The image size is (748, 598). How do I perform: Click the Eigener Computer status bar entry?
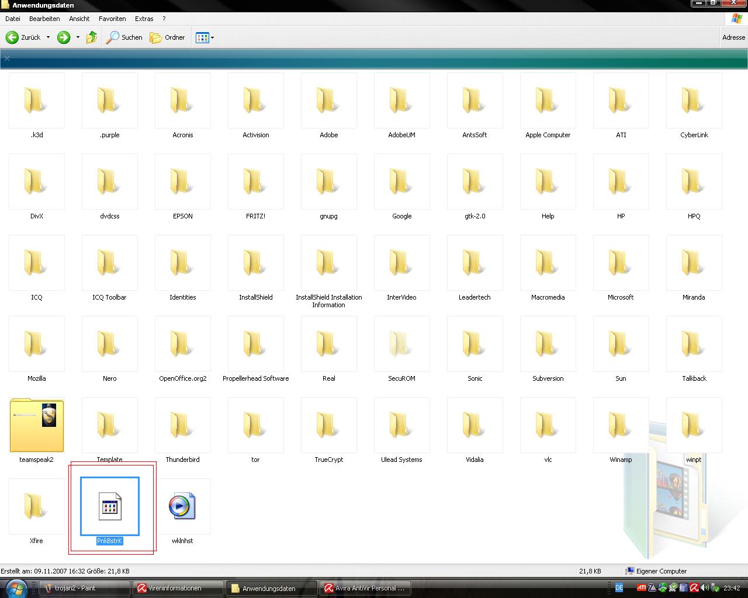click(656, 571)
